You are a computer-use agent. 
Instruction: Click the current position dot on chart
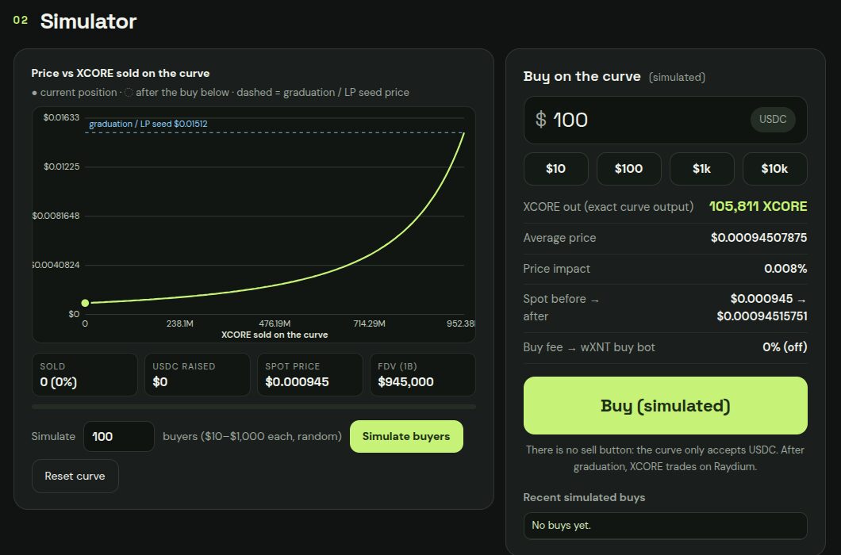click(85, 303)
